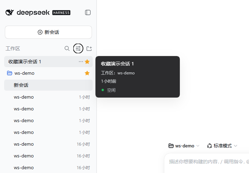The height and width of the screenshot is (173, 249).
Task: Click the prompt input field 描述你想要构建的内容
Action: pos(206,163)
